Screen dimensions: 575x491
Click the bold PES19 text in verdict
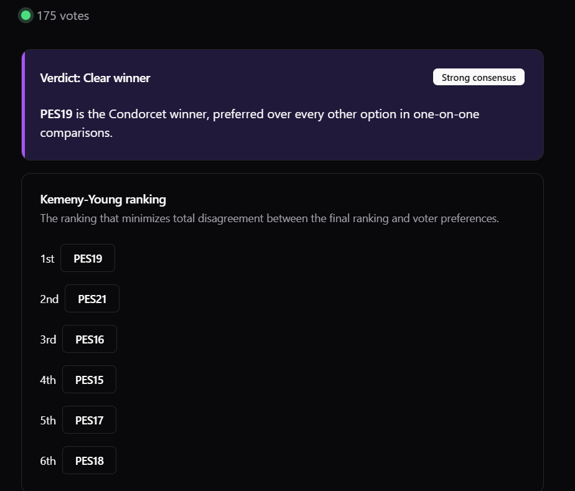(56, 114)
